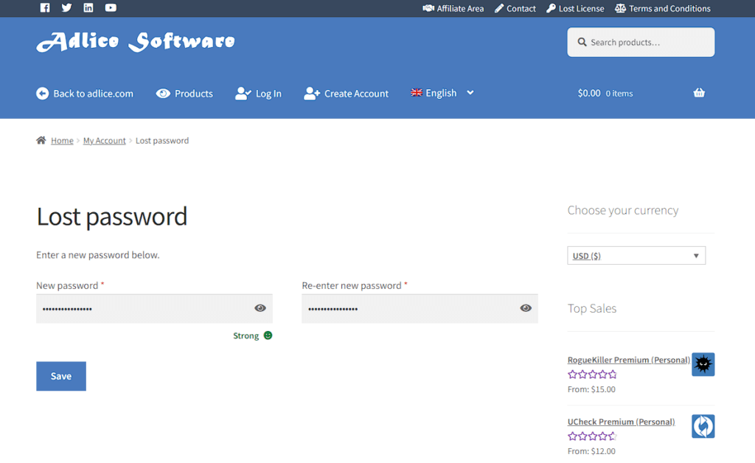
Task: Click the My Account breadcrumb link
Action: 104,141
